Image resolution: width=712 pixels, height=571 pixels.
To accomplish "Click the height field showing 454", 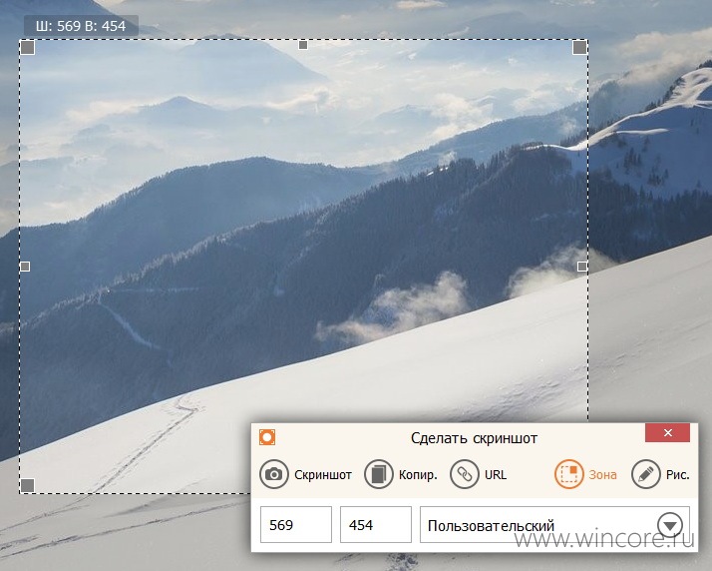I will pyautogui.click(x=376, y=525).
